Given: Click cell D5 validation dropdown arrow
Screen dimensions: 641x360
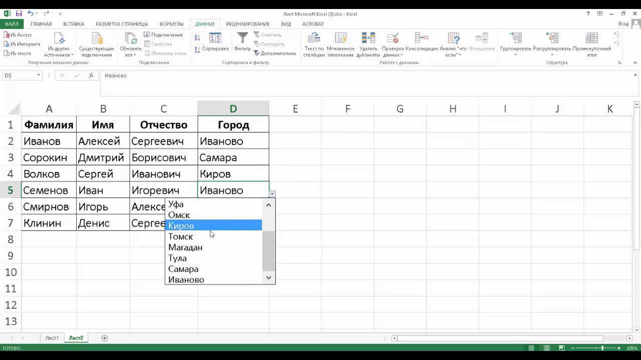Looking at the screenshot, I should pos(272,194).
